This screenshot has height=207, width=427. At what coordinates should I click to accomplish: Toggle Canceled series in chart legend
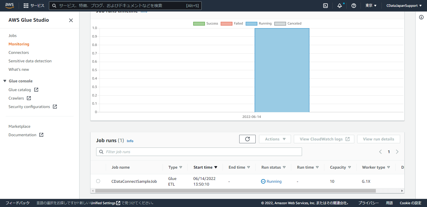click(x=288, y=23)
